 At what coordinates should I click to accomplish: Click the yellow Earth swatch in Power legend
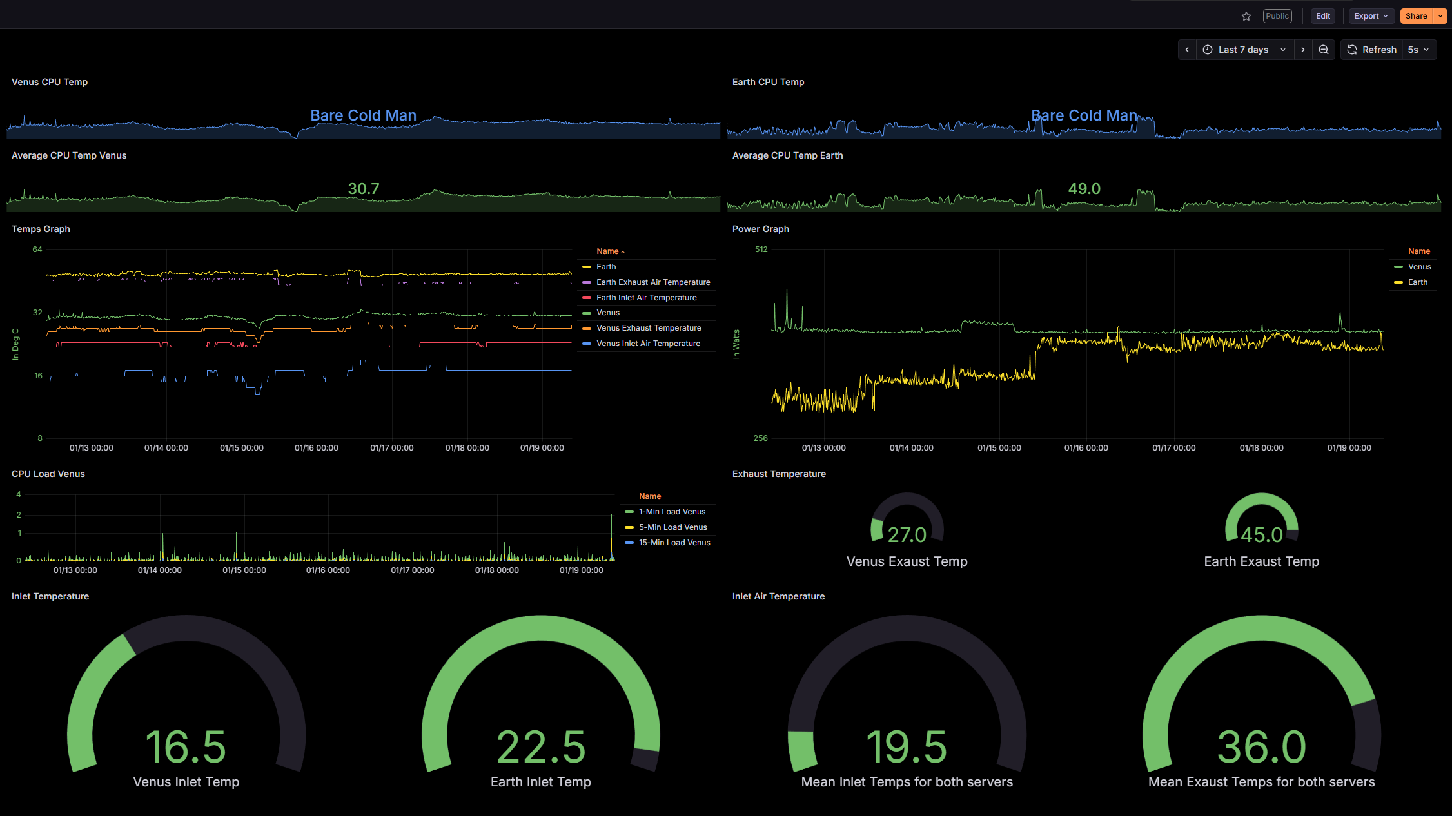[x=1398, y=282]
